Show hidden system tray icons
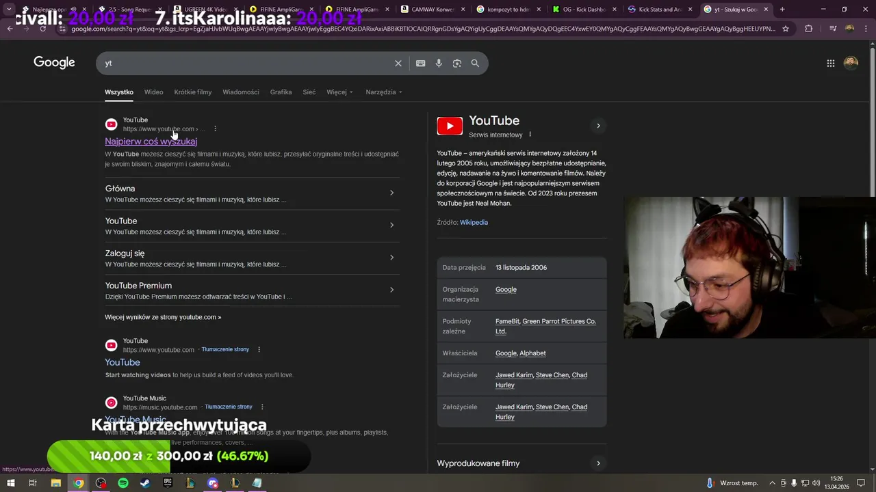Image resolution: width=876 pixels, height=492 pixels. point(773,483)
